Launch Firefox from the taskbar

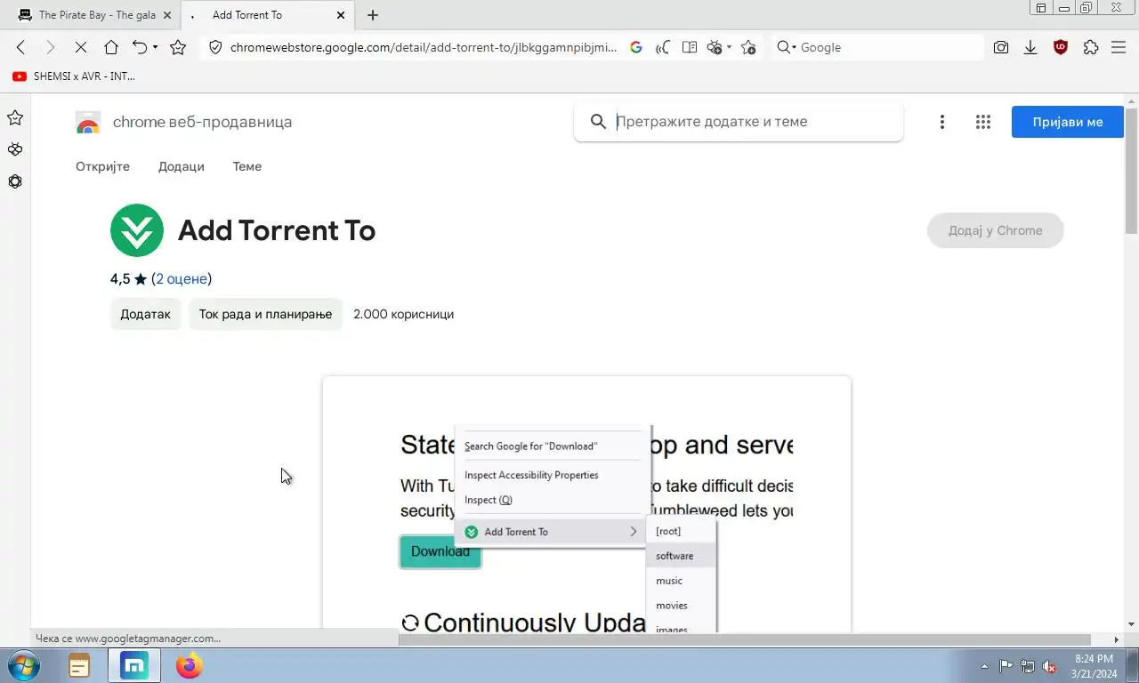[x=189, y=665]
